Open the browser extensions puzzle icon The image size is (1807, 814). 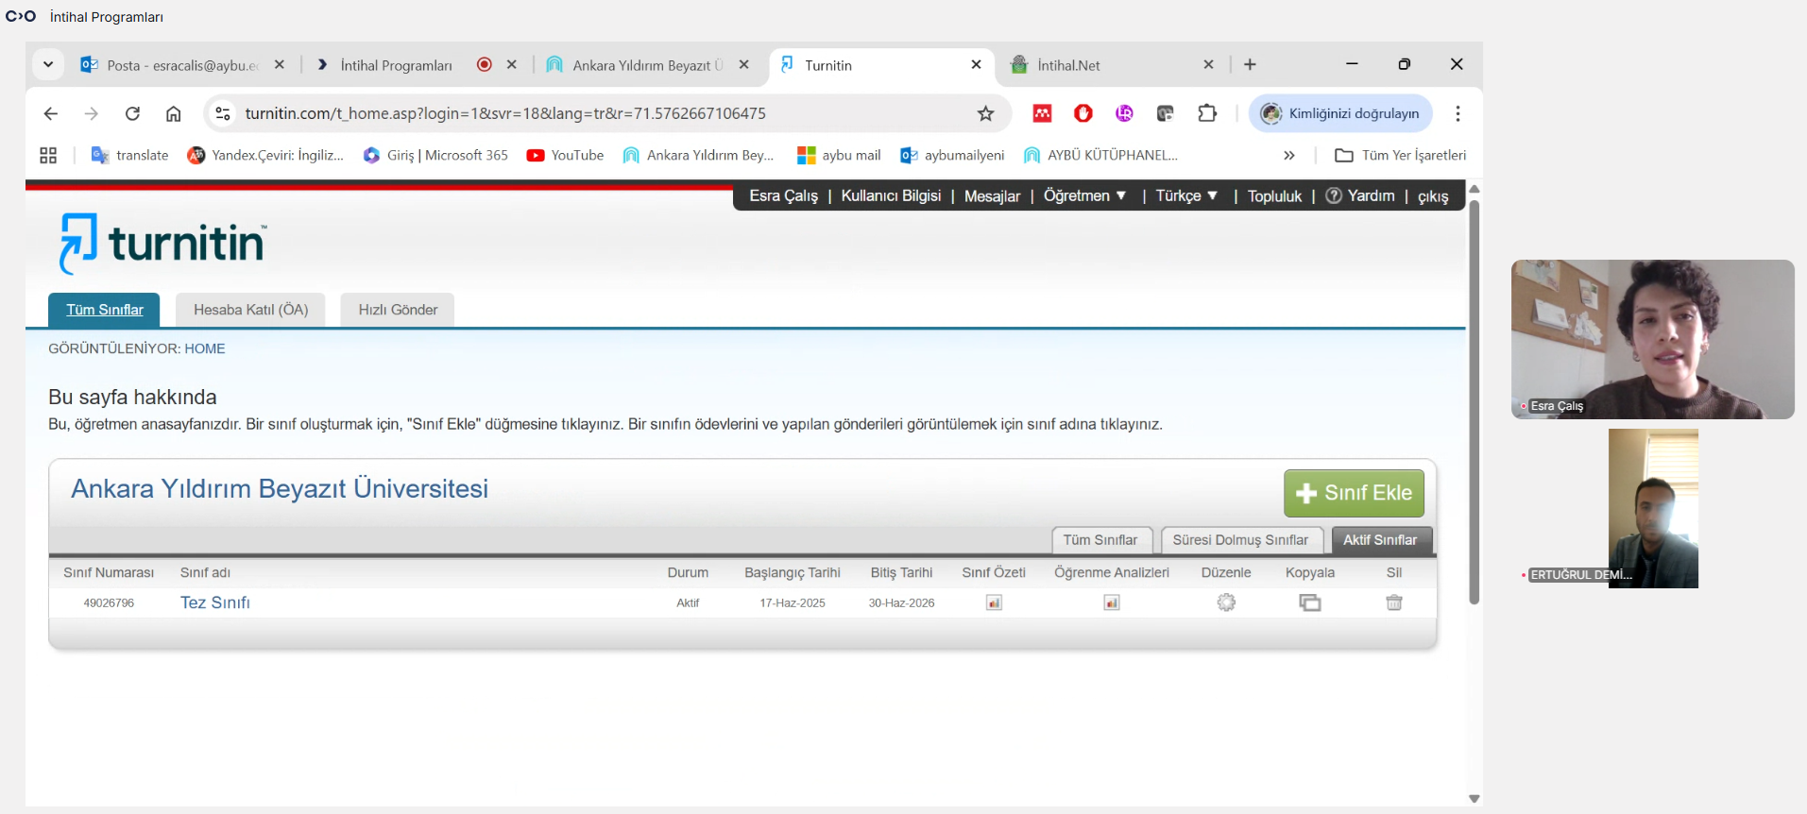click(1207, 114)
